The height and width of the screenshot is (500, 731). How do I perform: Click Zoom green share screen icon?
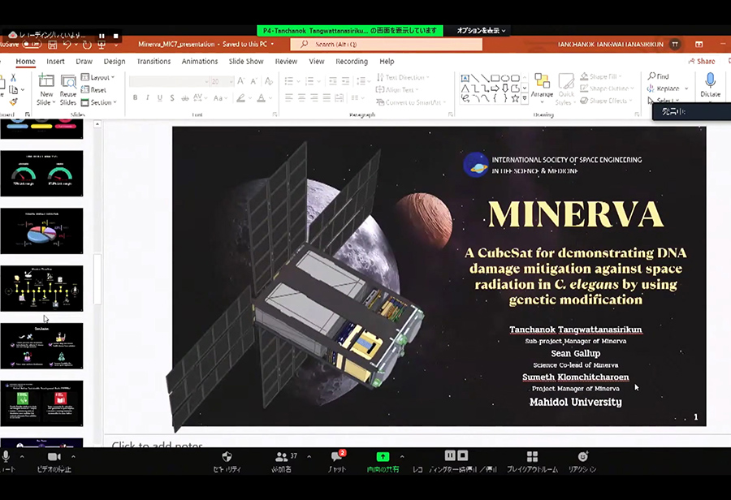pos(383,457)
